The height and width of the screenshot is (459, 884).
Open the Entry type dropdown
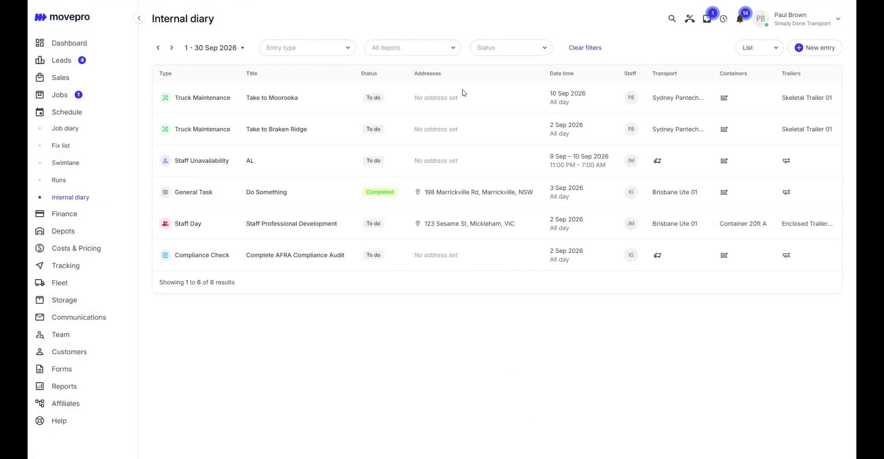tap(307, 48)
